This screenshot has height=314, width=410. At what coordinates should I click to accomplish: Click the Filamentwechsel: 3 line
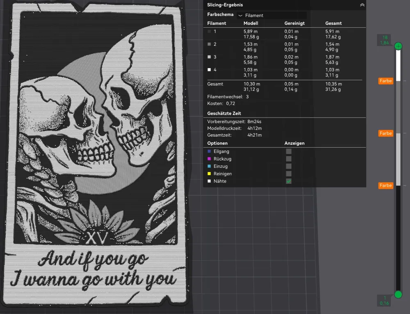click(228, 97)
